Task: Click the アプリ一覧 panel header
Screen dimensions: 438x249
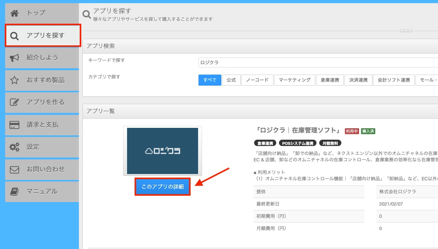Action: coord(260,111)
